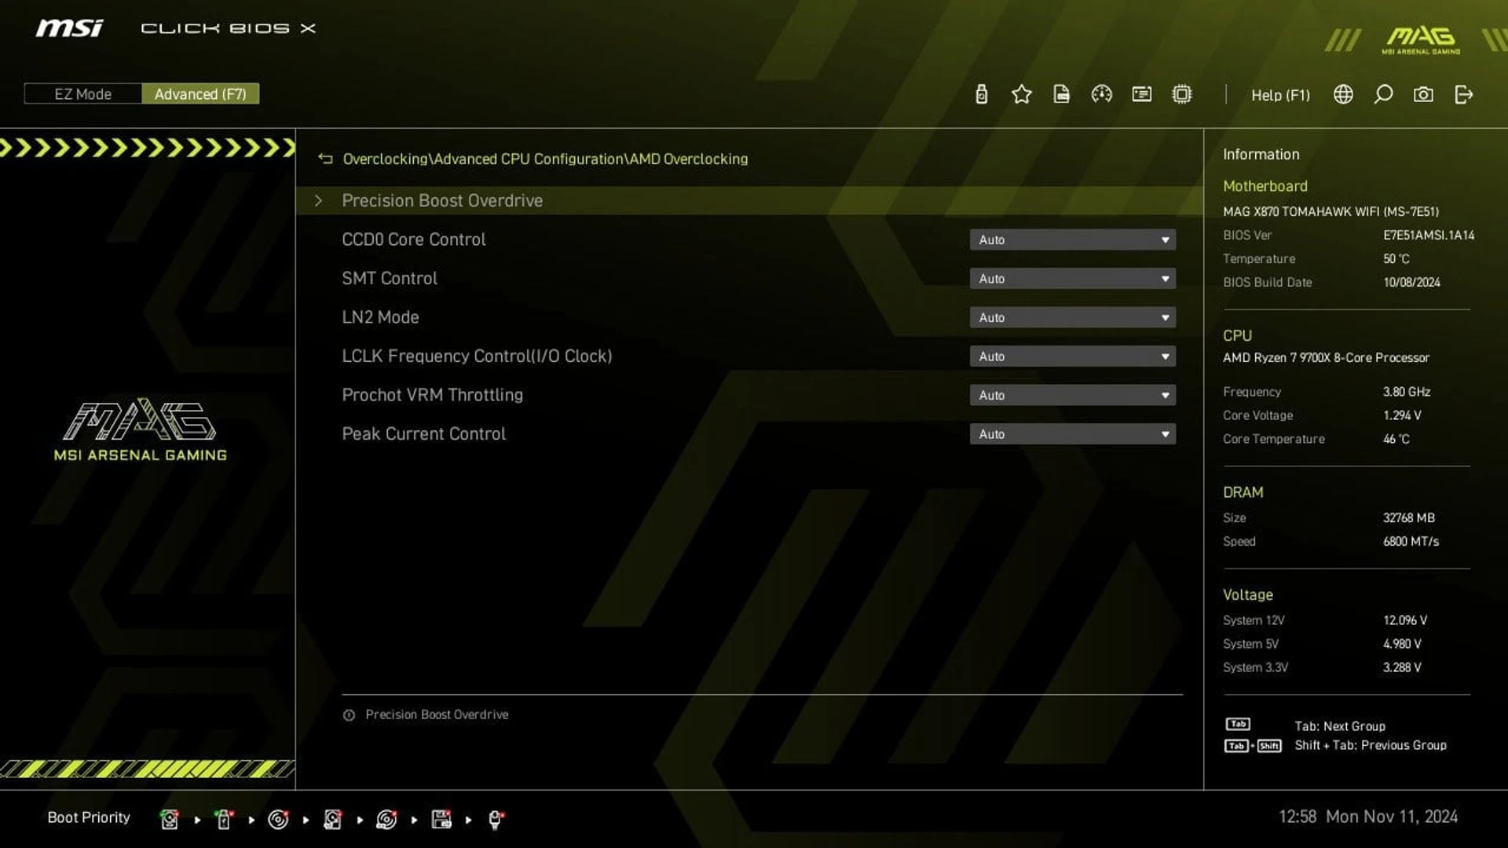This screenshot has height=848, width=1508.
Task: Open search with the magnifier icon
Action: [1383, 94]
